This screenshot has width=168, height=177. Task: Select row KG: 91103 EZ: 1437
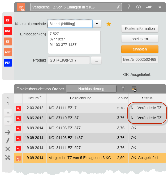tap(90, 138)
